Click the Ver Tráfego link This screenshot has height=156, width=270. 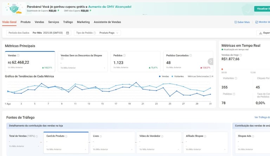point(262,117)
